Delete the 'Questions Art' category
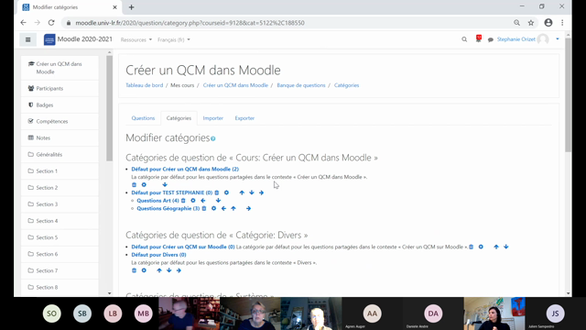 [x=183, y=201]
